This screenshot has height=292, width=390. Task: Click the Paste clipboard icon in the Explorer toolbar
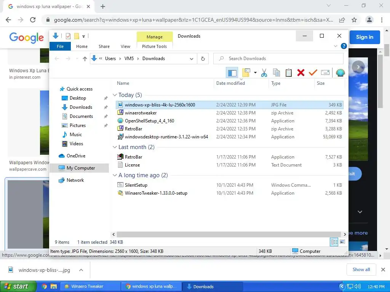pos(289,73)
